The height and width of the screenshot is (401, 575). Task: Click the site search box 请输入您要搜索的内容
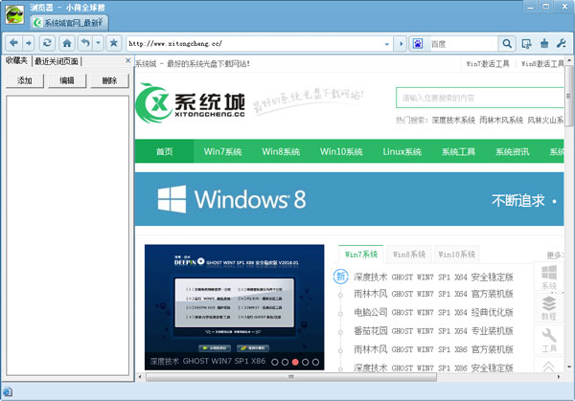coord(480,98)
